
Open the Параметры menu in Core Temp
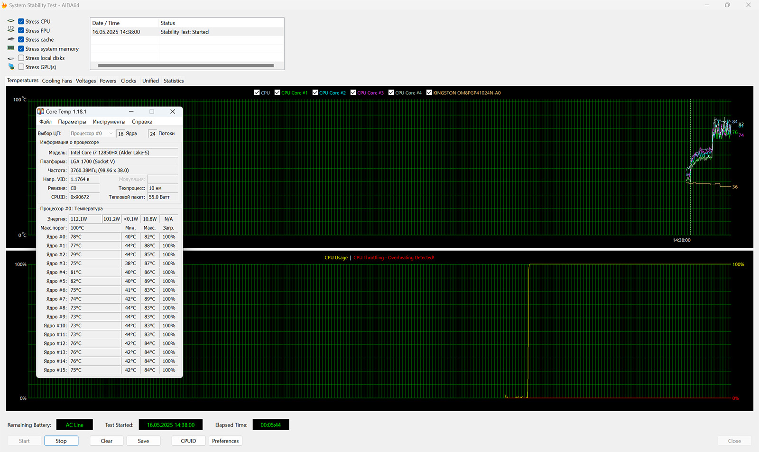point(72,122)
